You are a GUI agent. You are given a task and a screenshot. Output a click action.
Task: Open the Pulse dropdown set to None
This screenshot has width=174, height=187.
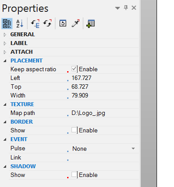point(104,149)
